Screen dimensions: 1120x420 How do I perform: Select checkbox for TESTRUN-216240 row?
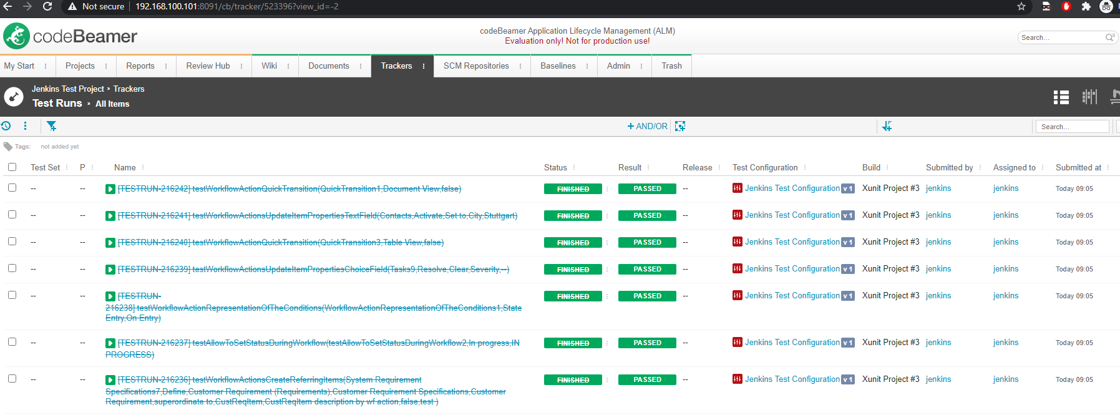point(12,241)
